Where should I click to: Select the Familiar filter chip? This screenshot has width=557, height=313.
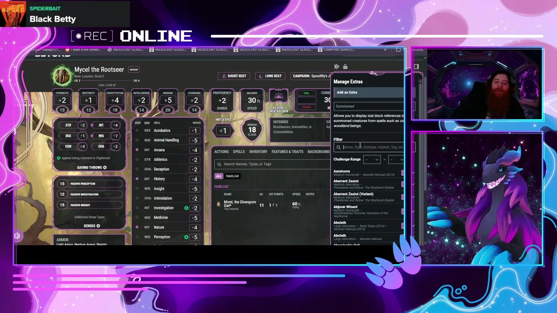(x=232, y=176)
